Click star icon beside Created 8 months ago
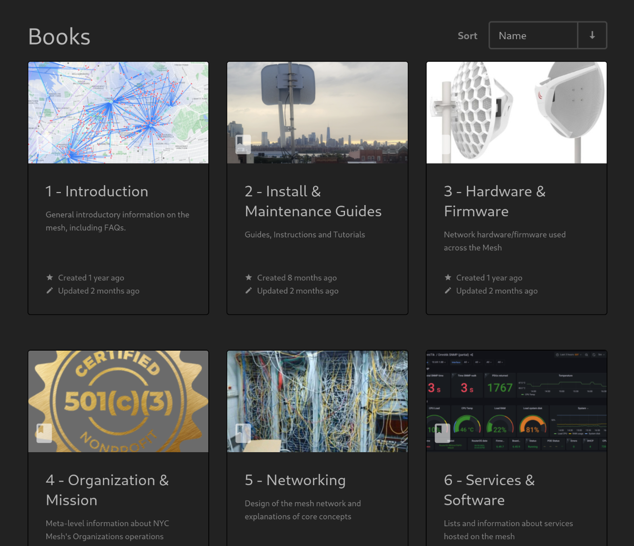The image size is (634, 546). click(x=248, y=278)
